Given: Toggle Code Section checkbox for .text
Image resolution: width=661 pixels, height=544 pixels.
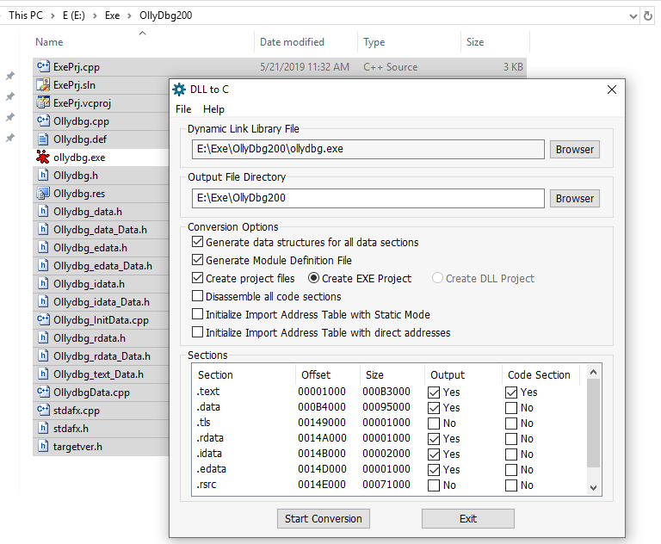Looking at the screenshot, I should pyautogui.click(x=511, y=393).
